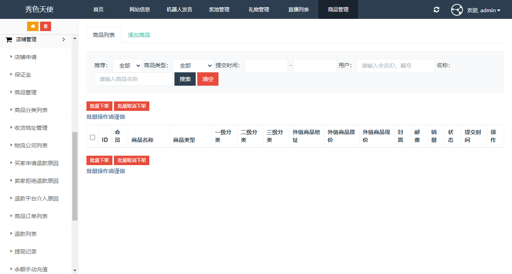Open 直播列表 in top navigation

pyautogui.click(x=298, y=9)
